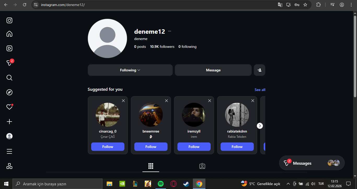357x189 pixels.
Task: Open the Explore compass icon
Action: click(9, 92)
